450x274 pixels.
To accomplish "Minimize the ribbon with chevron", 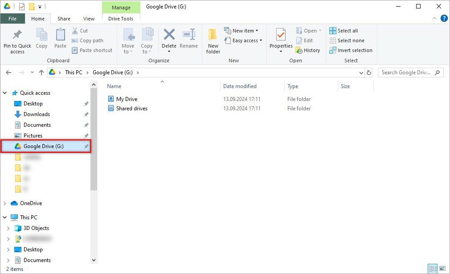I will point(434,18).
